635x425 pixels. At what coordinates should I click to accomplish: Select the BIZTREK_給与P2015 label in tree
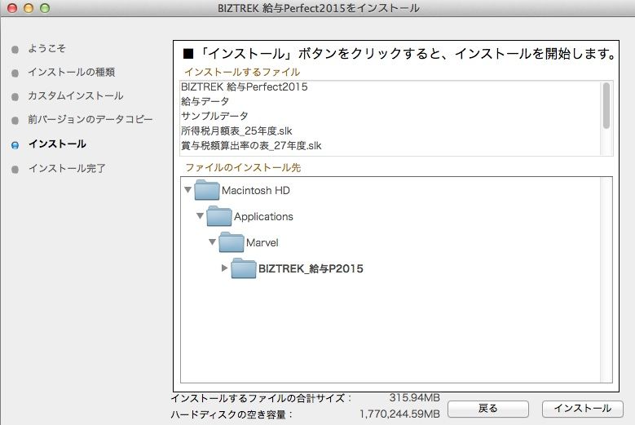[311, 268]
